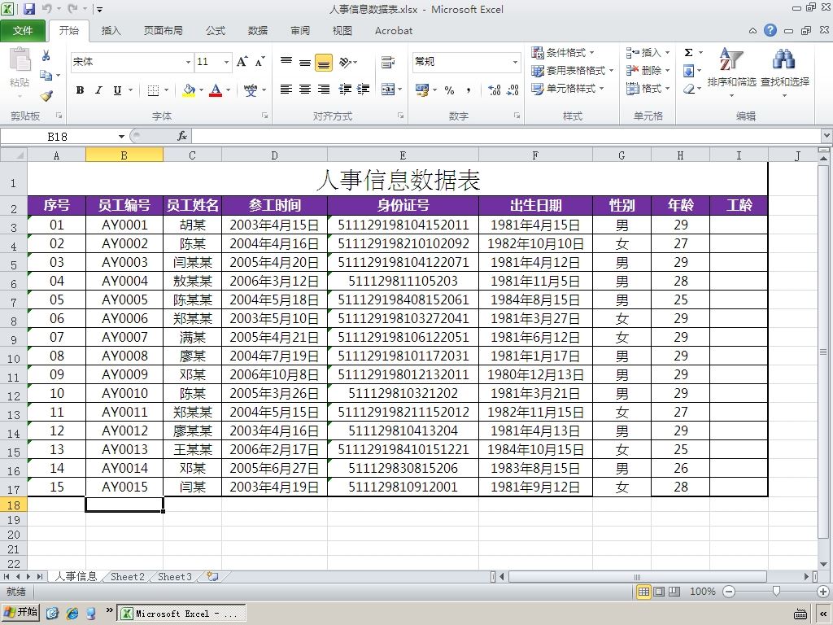Click Merge and Center icon

[388, 90]
